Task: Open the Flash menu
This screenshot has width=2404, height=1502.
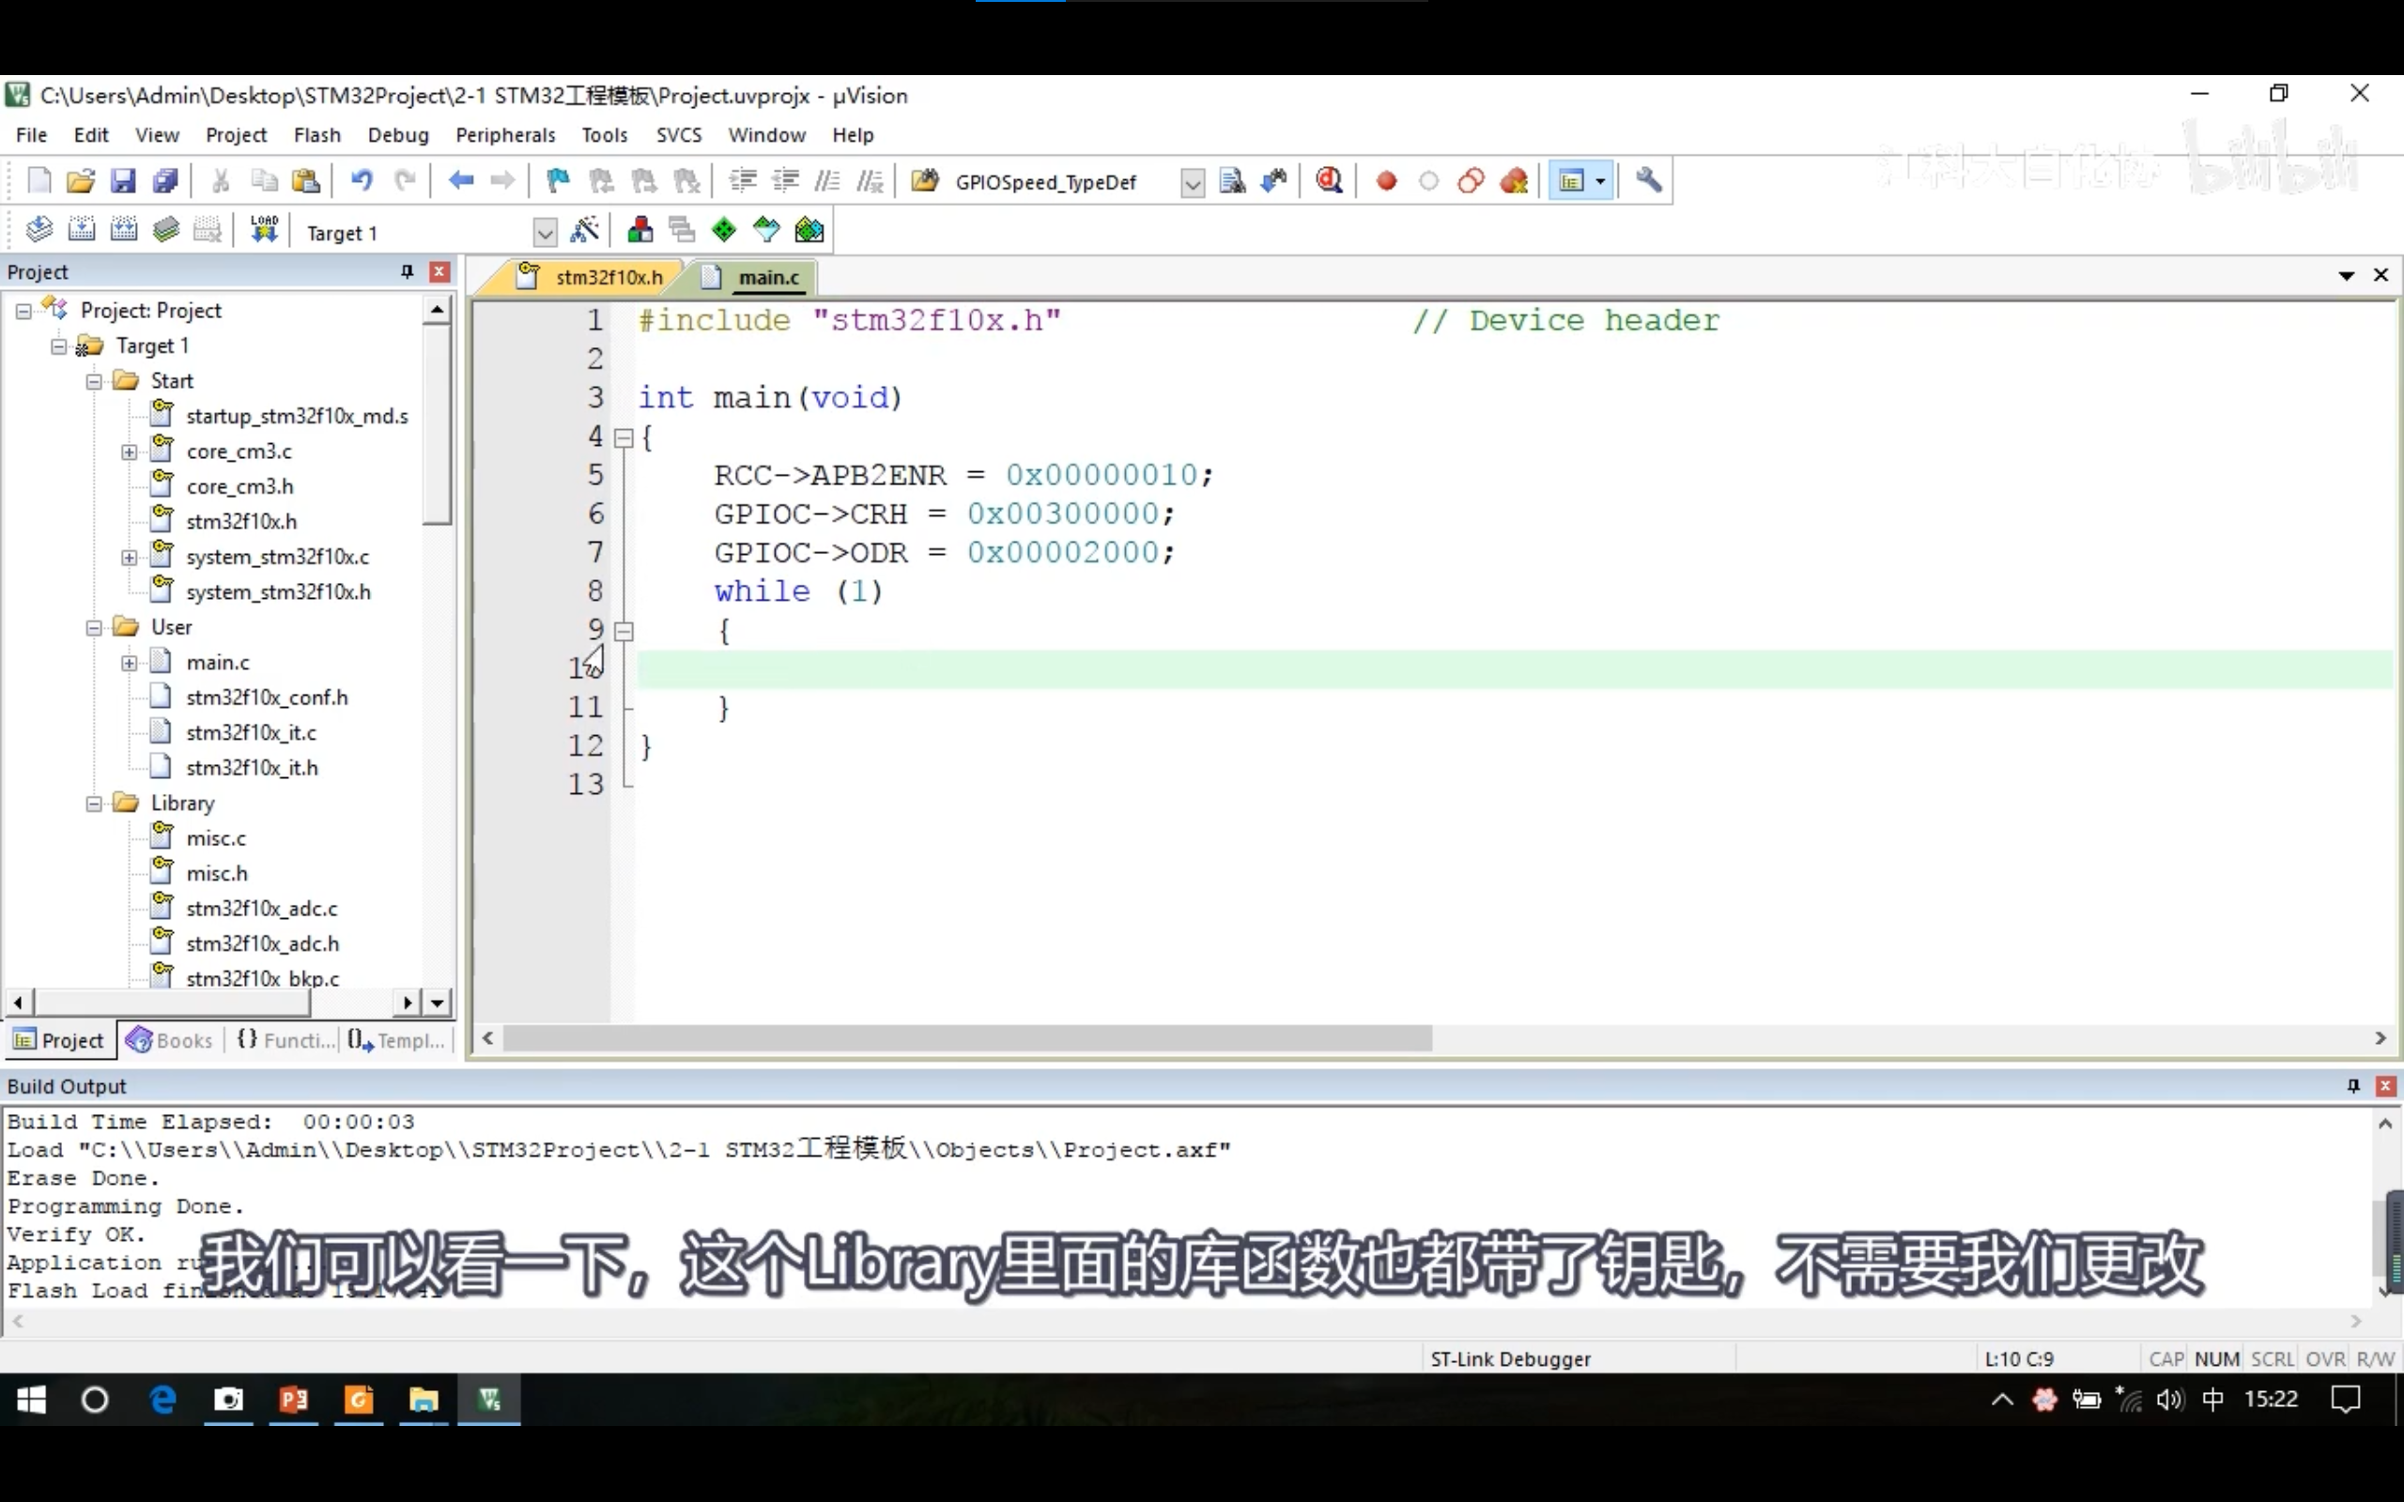Action: click(x=316, y=135)
